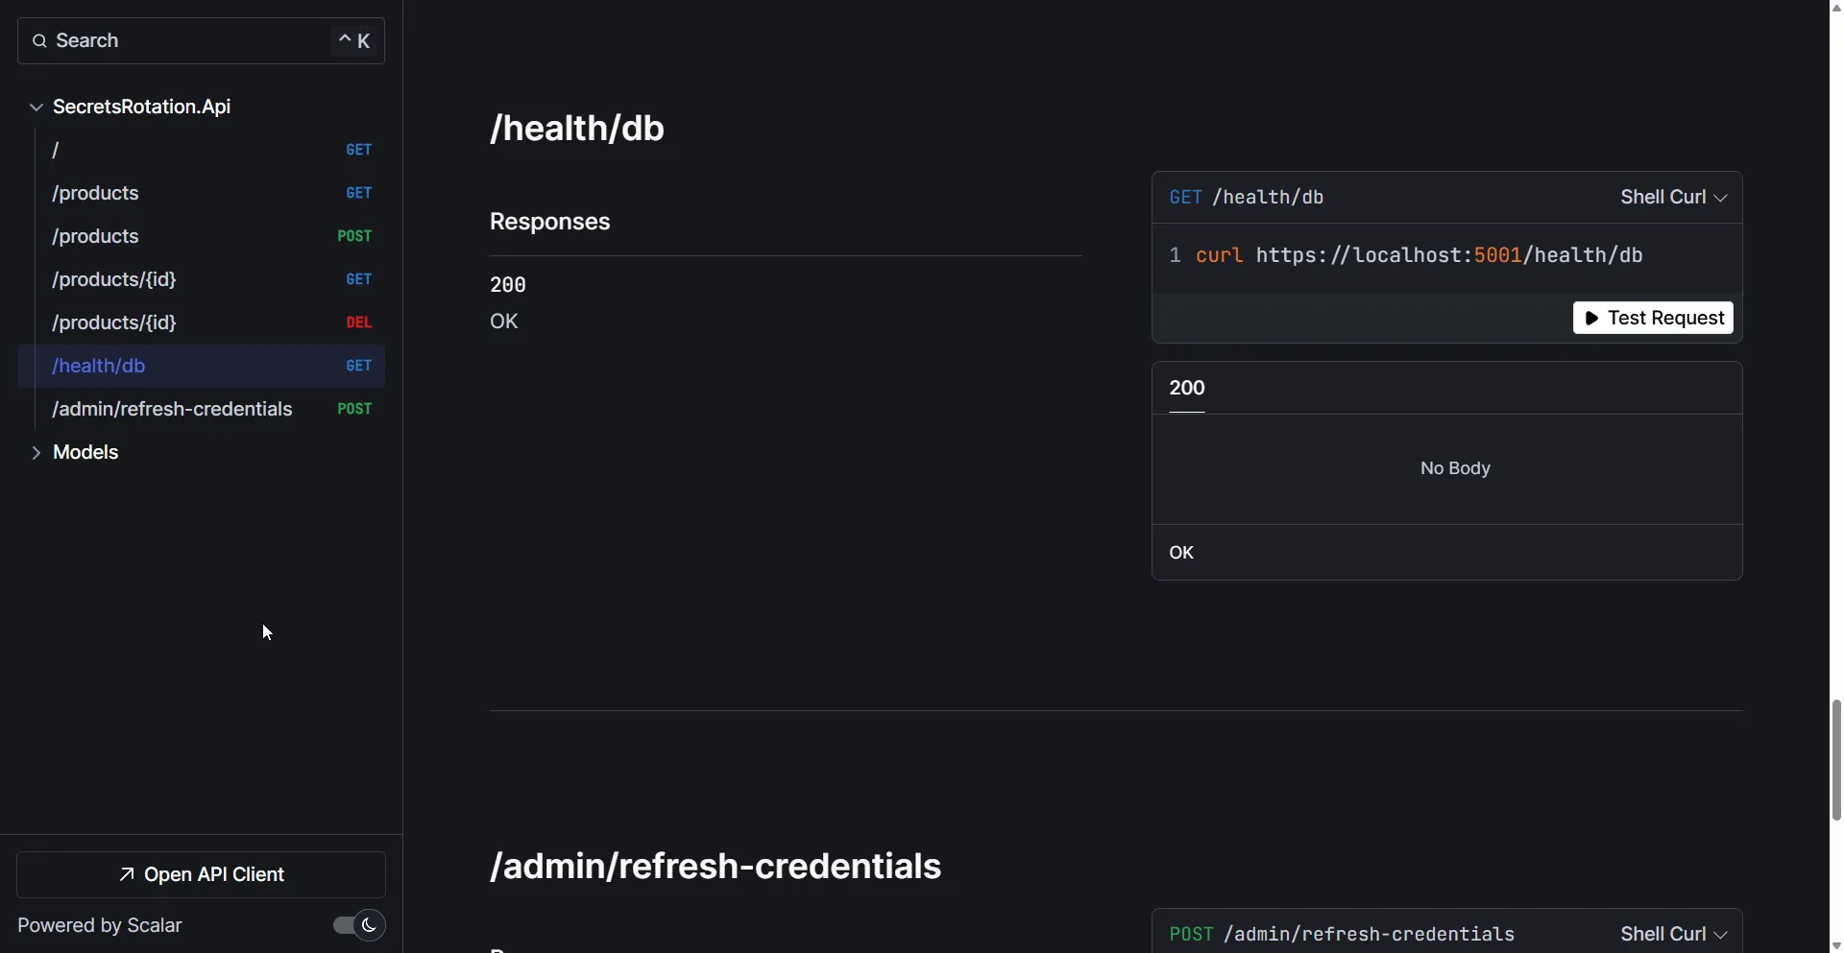Click the DEL badge for /products/{id}
Screen dimensions: 1844x953
358,322
